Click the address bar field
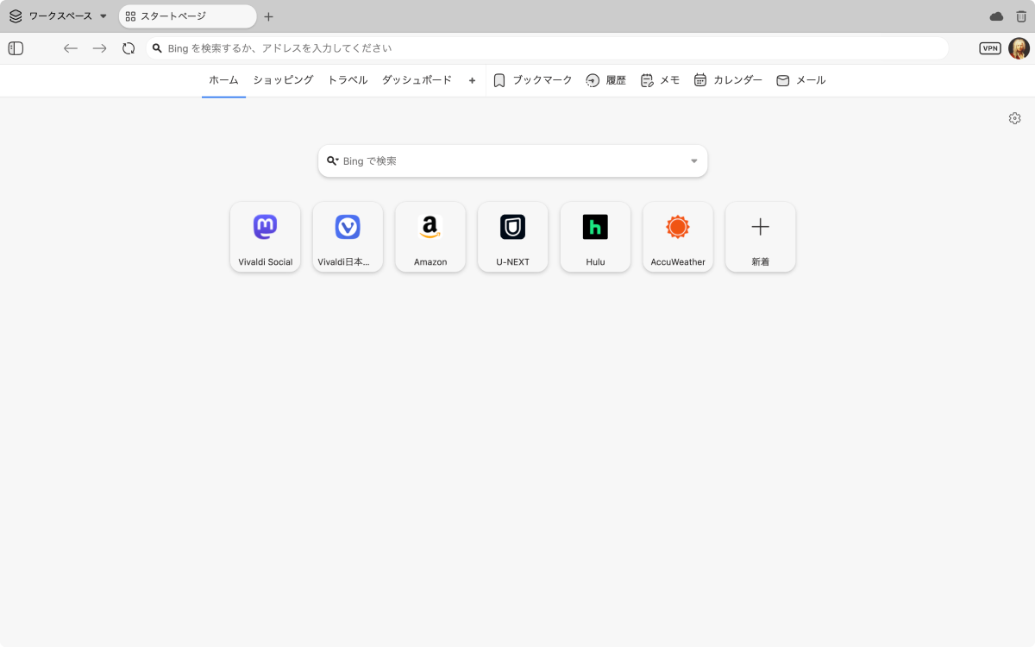Image resolution: width=1035 pixels, height=647 pixels. coord(552,48)
